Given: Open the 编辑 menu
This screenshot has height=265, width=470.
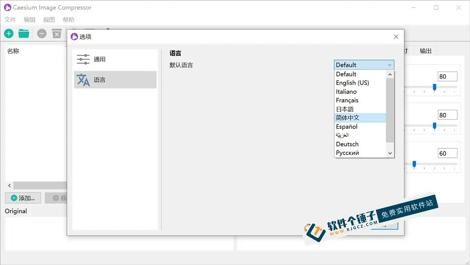Looking at the screenshot, I should coord(29,20).
